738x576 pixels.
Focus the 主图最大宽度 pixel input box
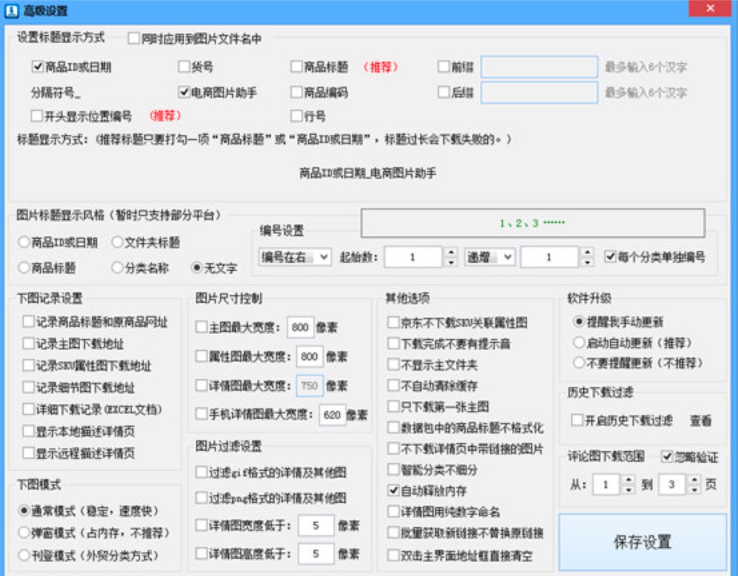(x=300, y=327)
